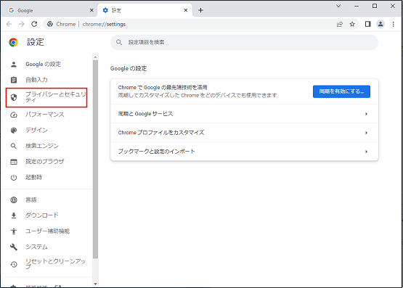
Task: Click the magnifier icon for 検索エンジン
Action: point(14,146)
